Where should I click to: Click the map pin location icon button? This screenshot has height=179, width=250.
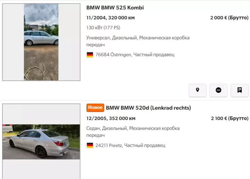click(197, 90)
